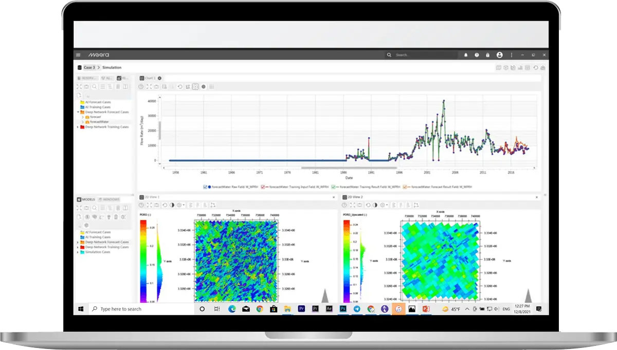Open PowerPoint from the Windows taskbar
The image size is (617, 350).
pos(425,309)
